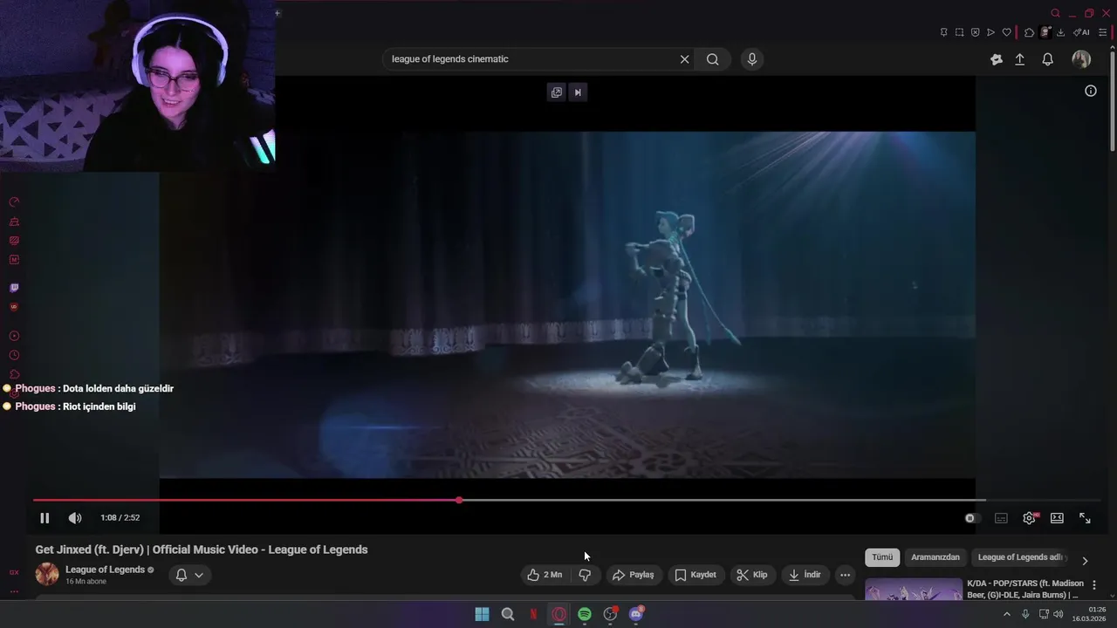
Task: Open the GX corner in Opera sidebar
Action: [x=14, y=572]
